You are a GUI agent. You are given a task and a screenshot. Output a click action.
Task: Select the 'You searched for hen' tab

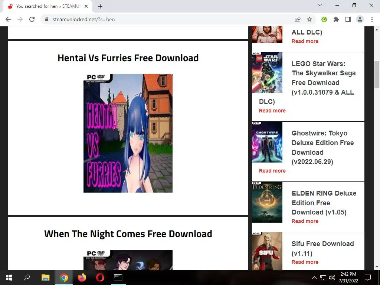(x=47, y=6)
